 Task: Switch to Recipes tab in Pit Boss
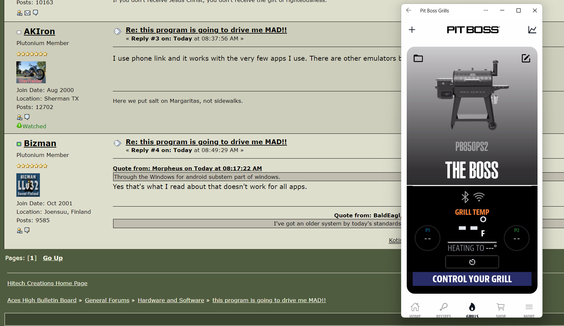(444, 310)
